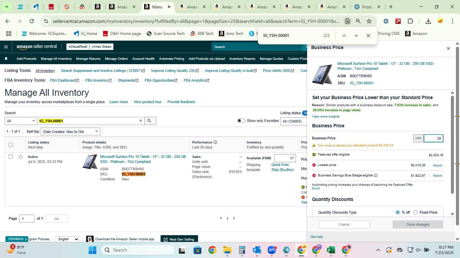This screenshot has height=258, width=460.
Task: Open File Explorer from the taskbar
Action: coord(227,250)
